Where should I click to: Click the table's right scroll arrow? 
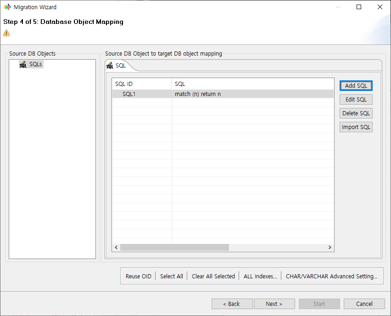tap(330, 248)
